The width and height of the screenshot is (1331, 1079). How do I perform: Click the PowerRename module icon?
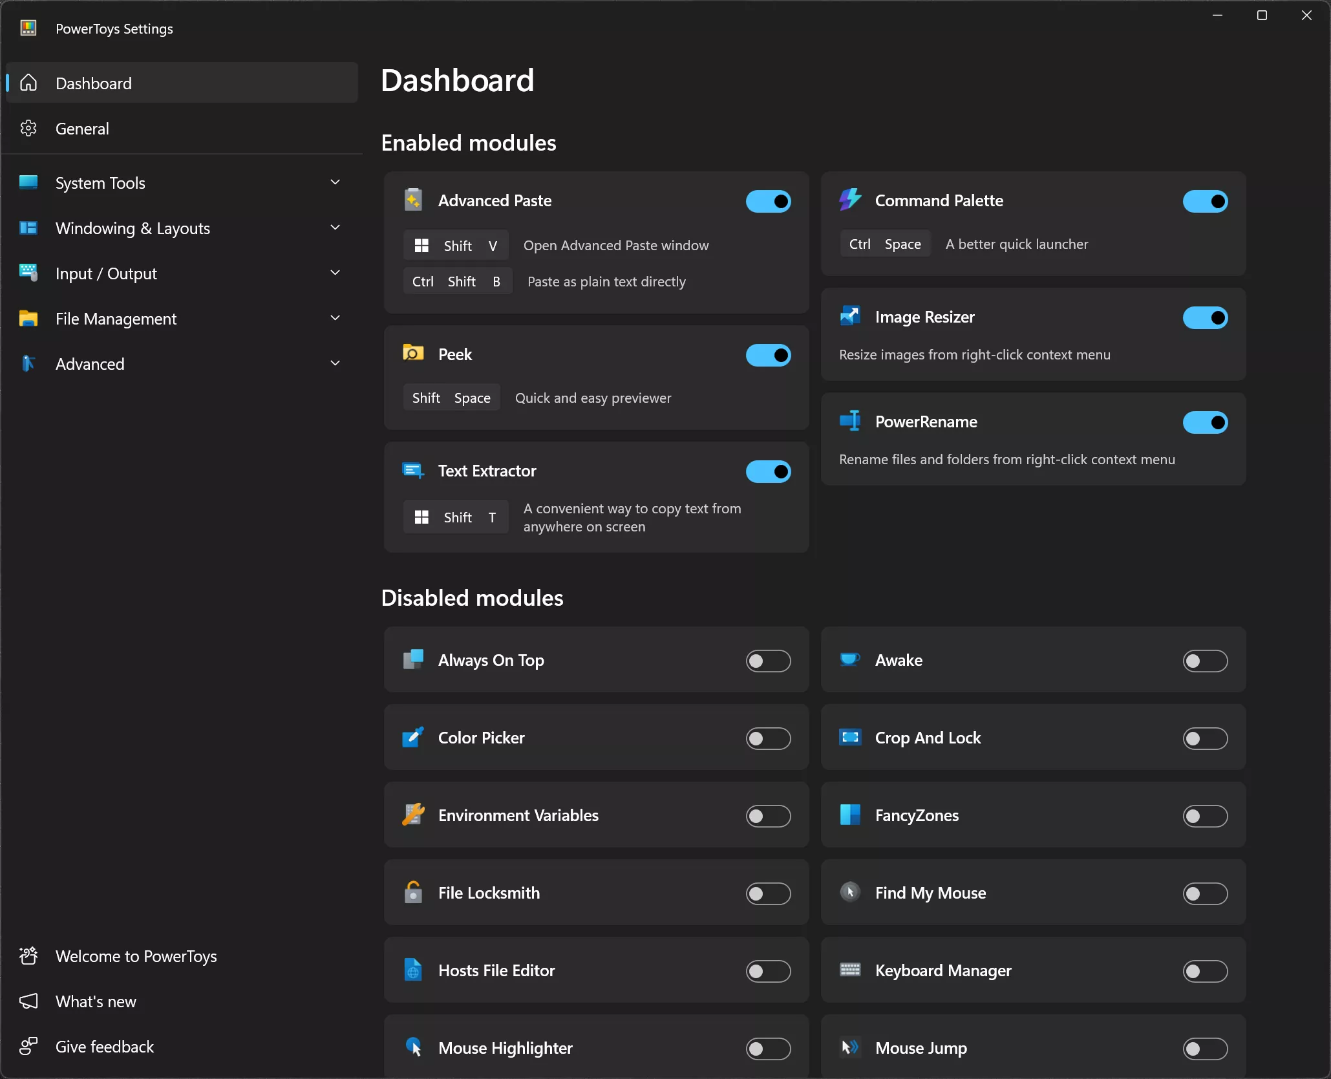tap(850, 421)
